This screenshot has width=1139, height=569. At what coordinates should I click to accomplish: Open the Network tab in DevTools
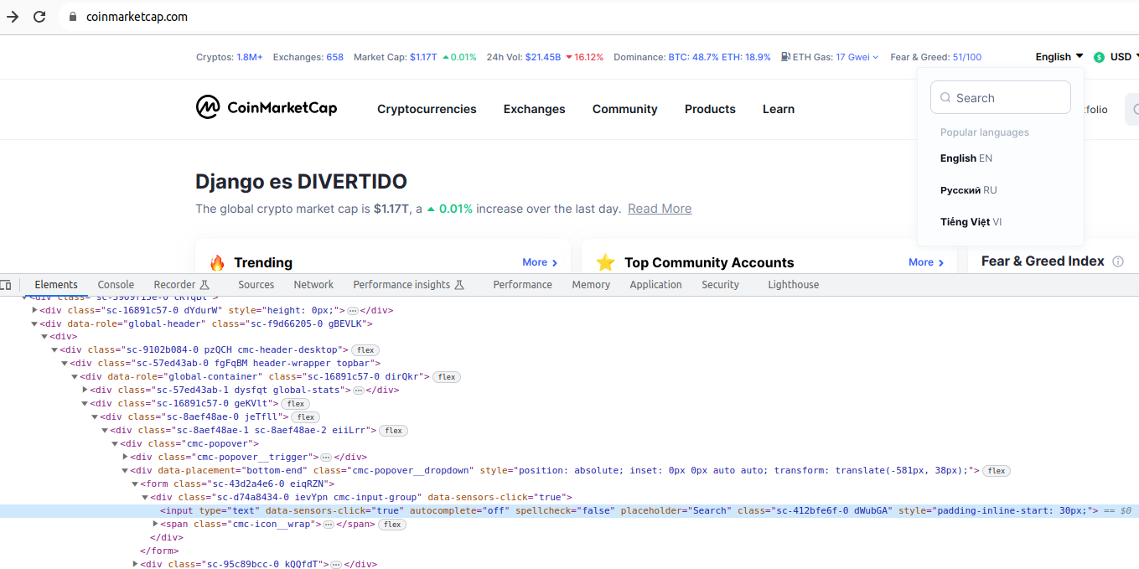(313, 285)
